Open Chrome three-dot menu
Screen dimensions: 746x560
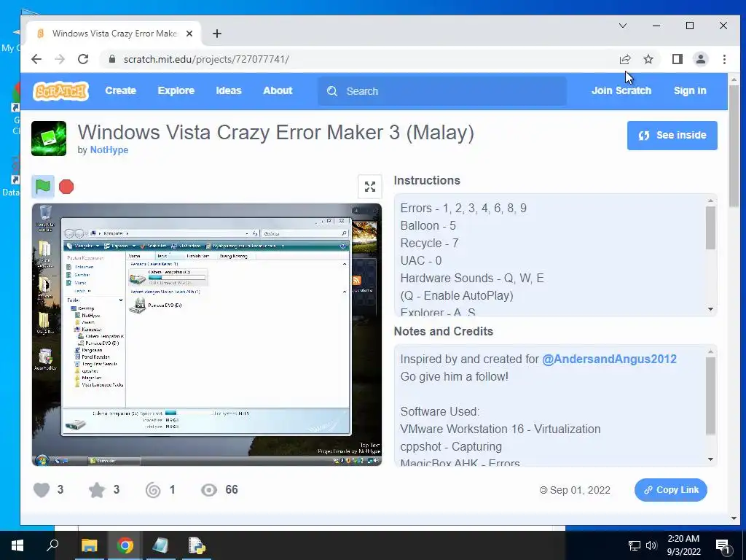click(724, 59)
